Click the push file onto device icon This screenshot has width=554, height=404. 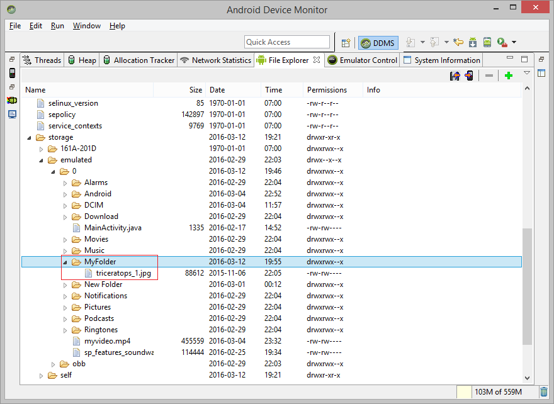coord(469,76)
